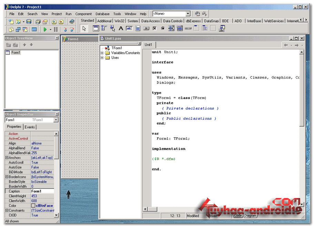Select the CheckBox component icon
The width and height of the screenshot is (314, 227).
[154, 28]
